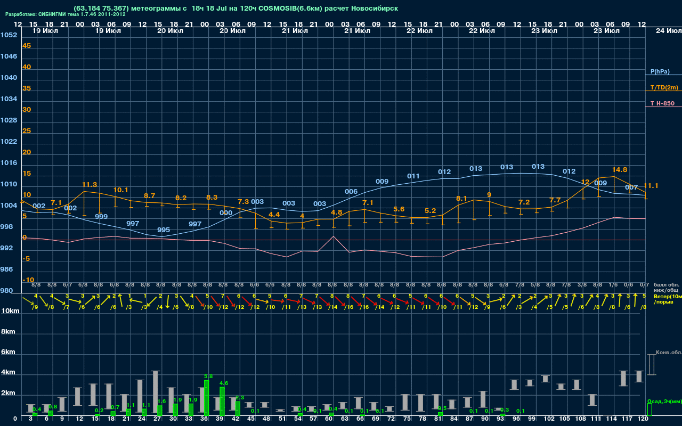682x426 pixels.
Task: Click the T H-850 legend label
Action: (661, 103)
